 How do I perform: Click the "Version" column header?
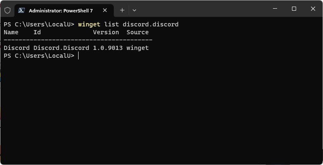click(106, 32)
